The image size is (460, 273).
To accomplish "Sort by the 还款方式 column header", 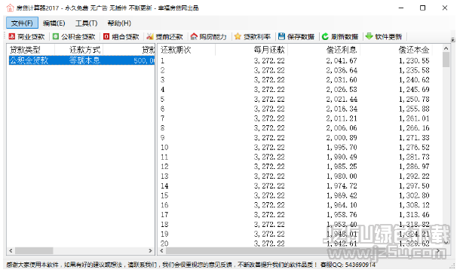I will (78, 50).
